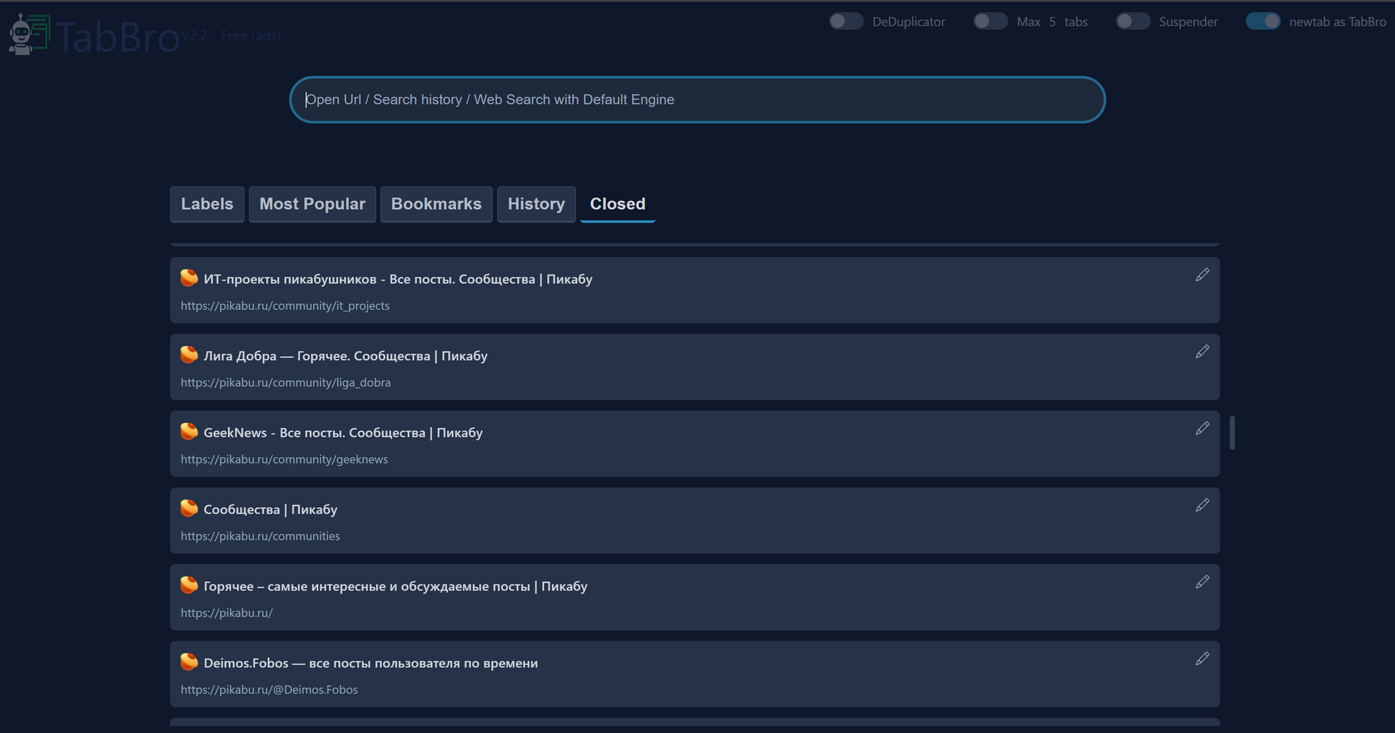Click the DeDuplicator label text

(x=909, y=22)
